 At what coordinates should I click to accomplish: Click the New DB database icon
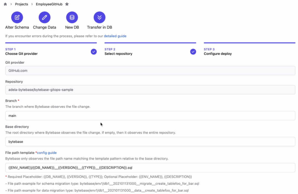[72, 17]
